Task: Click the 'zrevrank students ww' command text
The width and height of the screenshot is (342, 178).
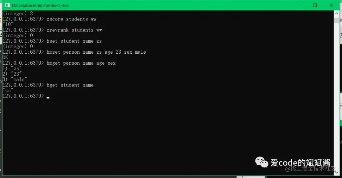Action: 74,30
